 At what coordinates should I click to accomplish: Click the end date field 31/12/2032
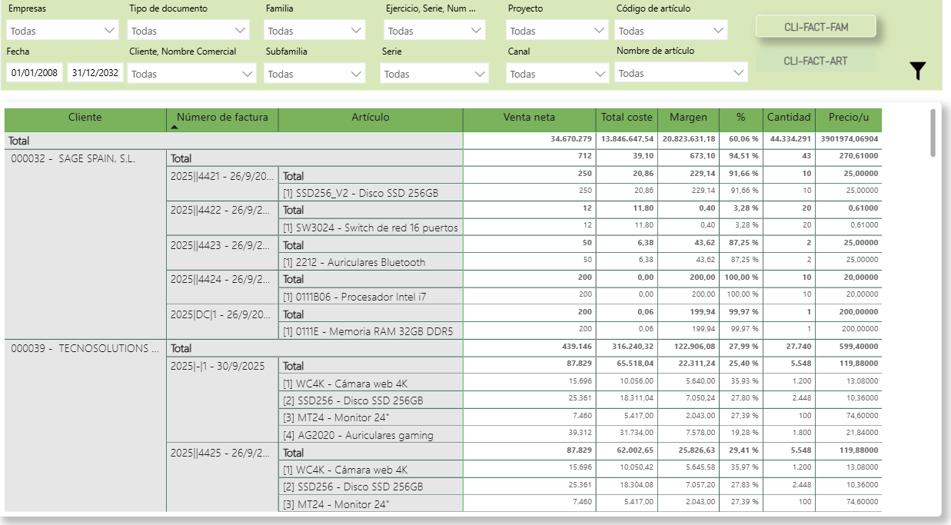95,73
